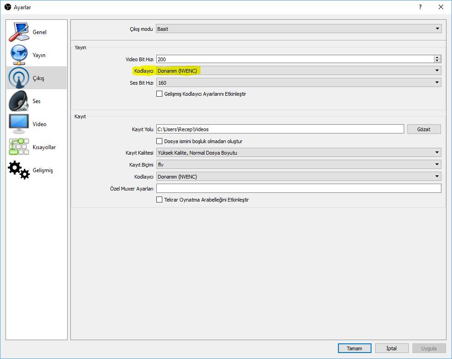
Task: Click the Özel Muxer Ayarları field
Action: point(298,188)
